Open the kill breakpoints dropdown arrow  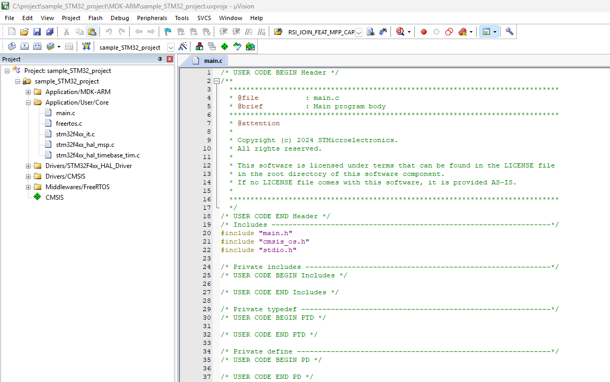tap(471, 32)
